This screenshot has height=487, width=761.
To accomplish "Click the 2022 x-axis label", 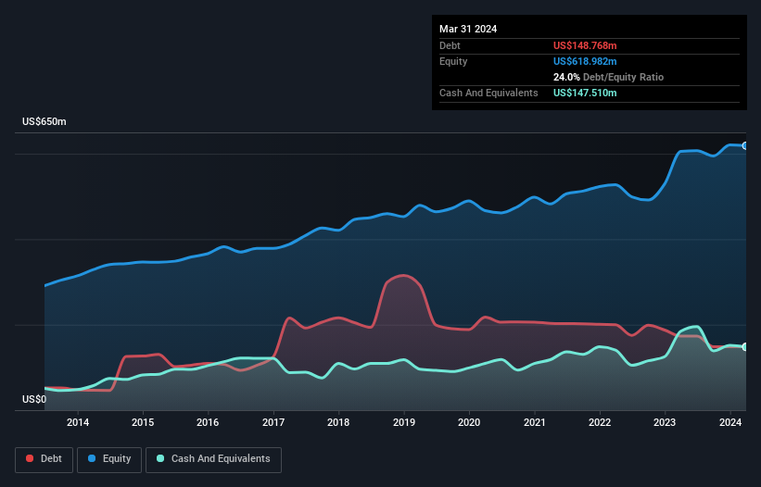I will click(x=600, y=422).
